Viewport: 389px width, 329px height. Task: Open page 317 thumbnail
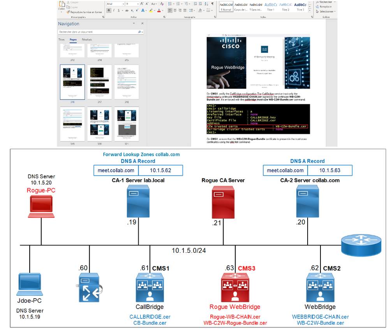point(99,82)
